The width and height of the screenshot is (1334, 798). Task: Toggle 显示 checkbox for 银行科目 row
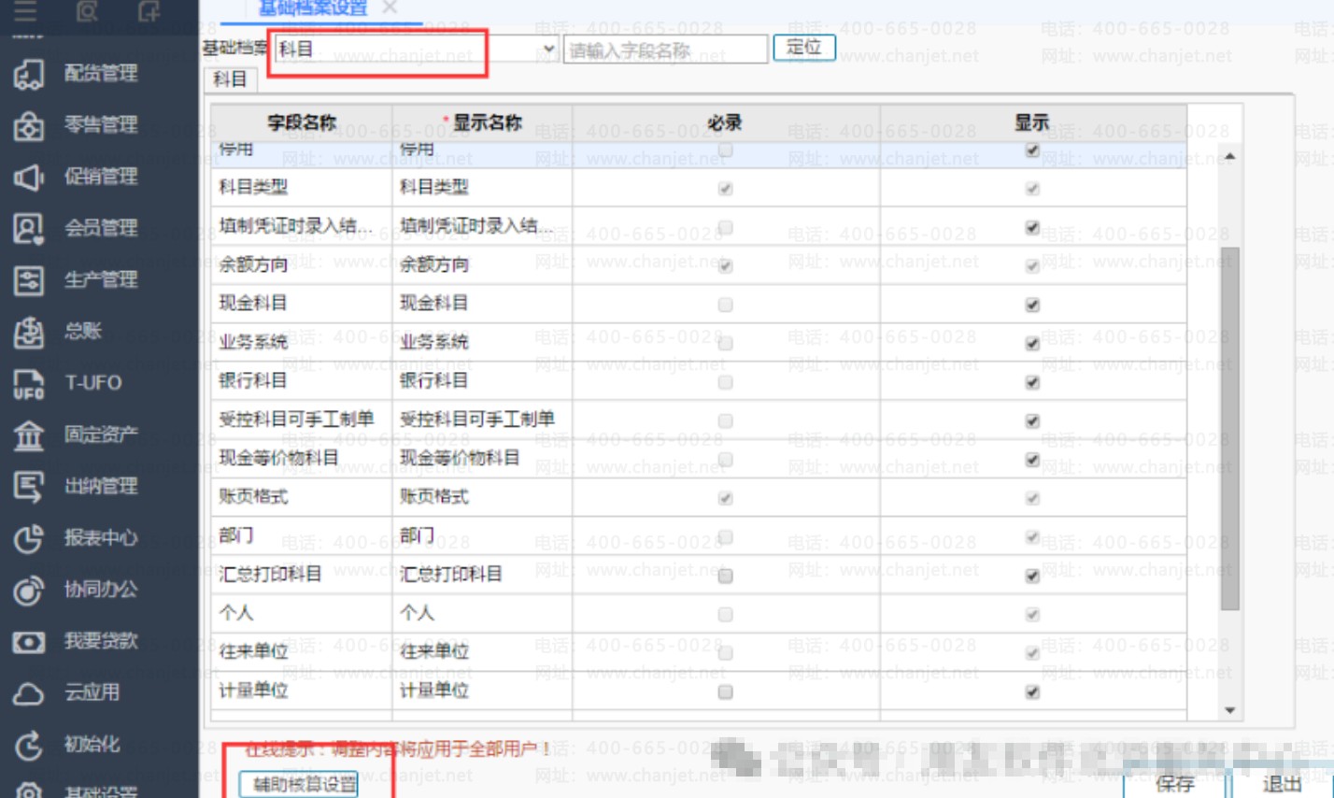click(x=1032, y=382)
